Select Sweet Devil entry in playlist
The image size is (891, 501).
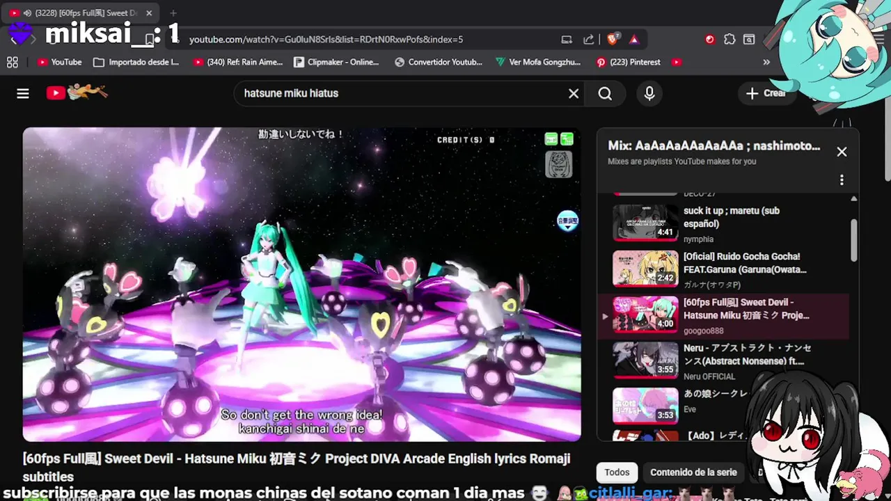coord(724,317)
